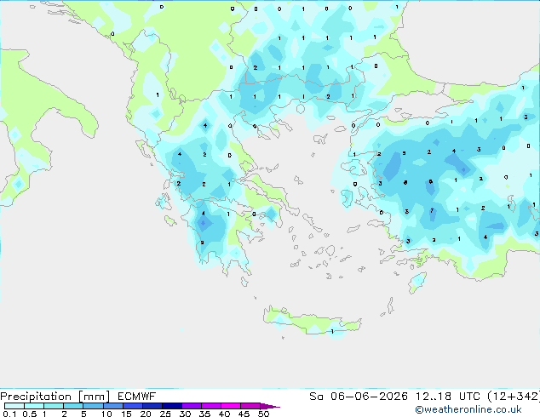The height and width of the screenshot is (417, 540).
Task: Pick the 1–2 mm legend swatch
Action: tap(54, 406)
